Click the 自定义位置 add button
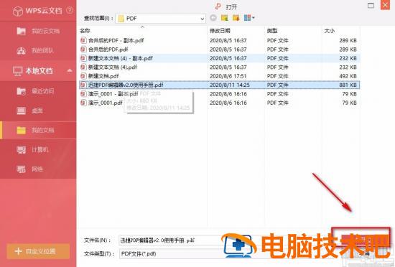The height and width of the screenshot is (267, 395). tap(38, 251)
